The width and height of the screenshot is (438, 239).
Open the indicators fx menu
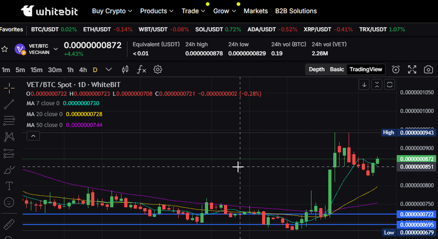pos(141,70)
